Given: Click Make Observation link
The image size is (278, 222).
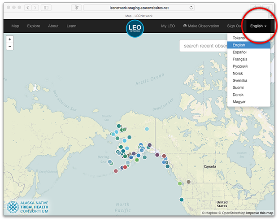Looking at the screenshot, I should 201,26.
